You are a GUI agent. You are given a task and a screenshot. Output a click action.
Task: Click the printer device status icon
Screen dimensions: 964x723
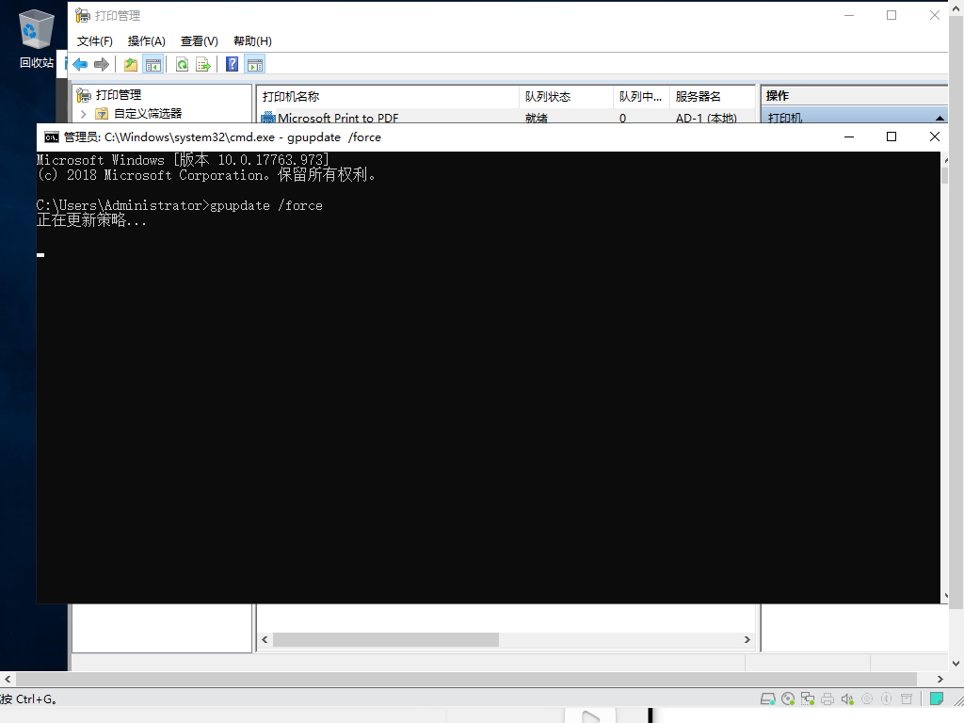pos(827,699)
